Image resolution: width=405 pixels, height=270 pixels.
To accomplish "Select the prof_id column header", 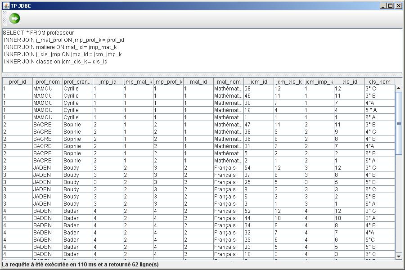I will (x=18, y=82).
